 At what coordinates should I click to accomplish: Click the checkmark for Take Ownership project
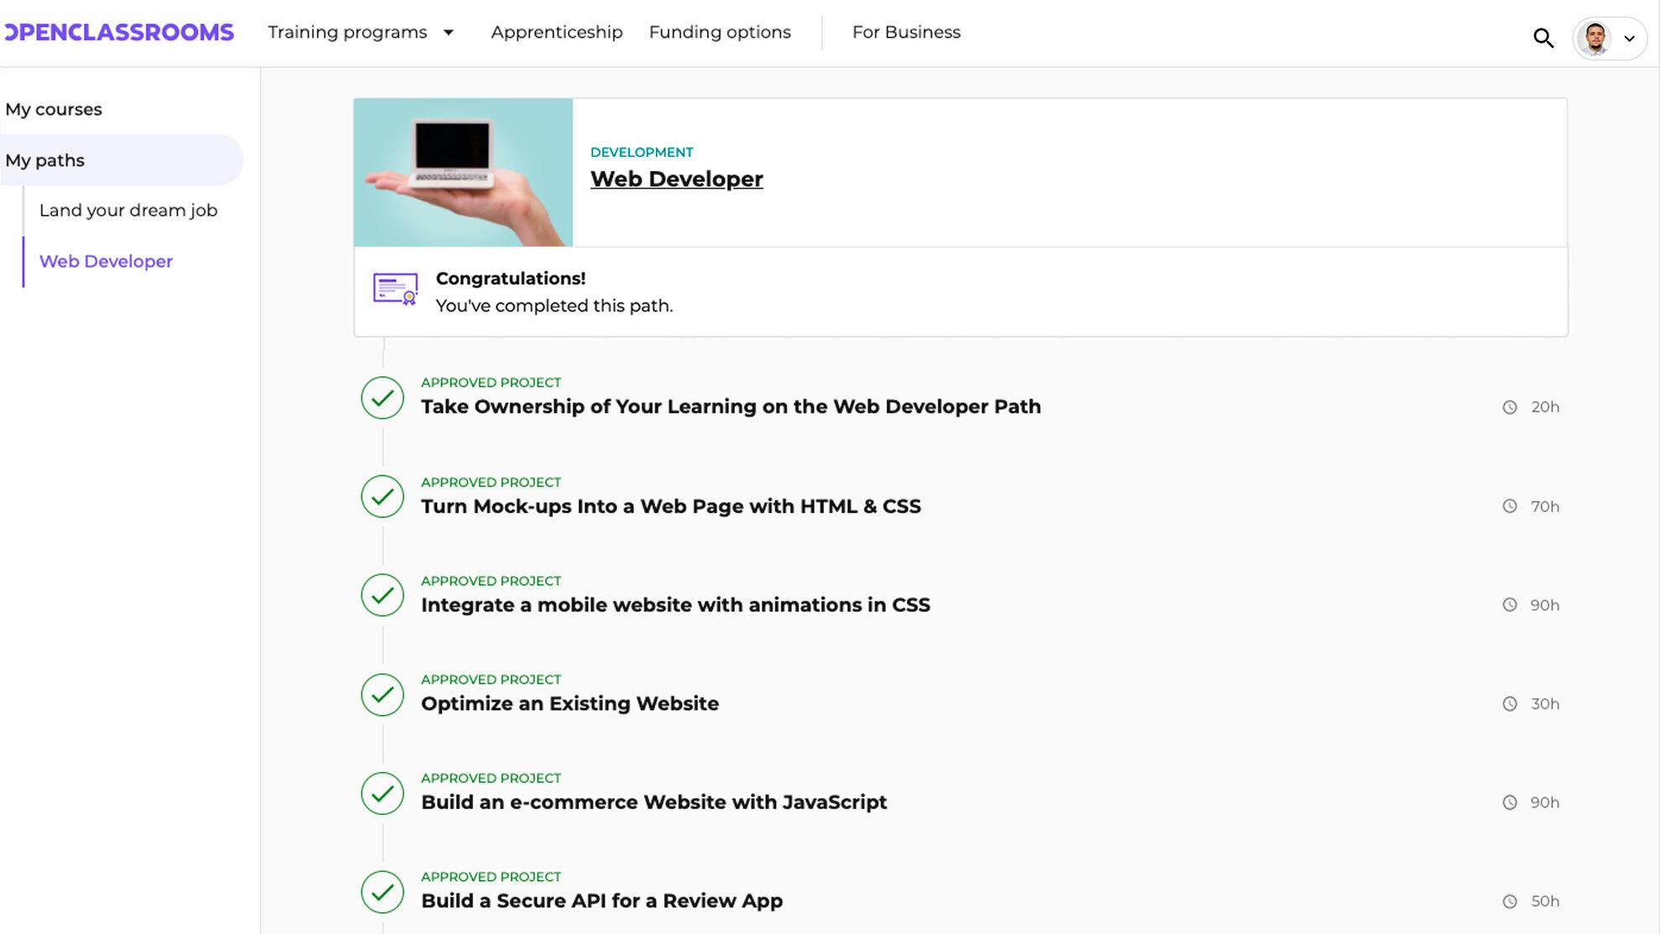[x=383, y=397]
